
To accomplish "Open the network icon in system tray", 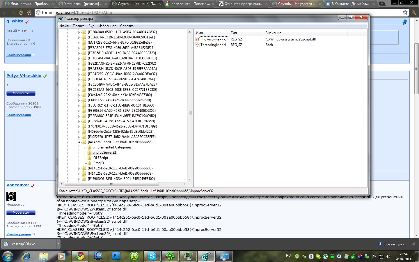I will tap(381, 256).
